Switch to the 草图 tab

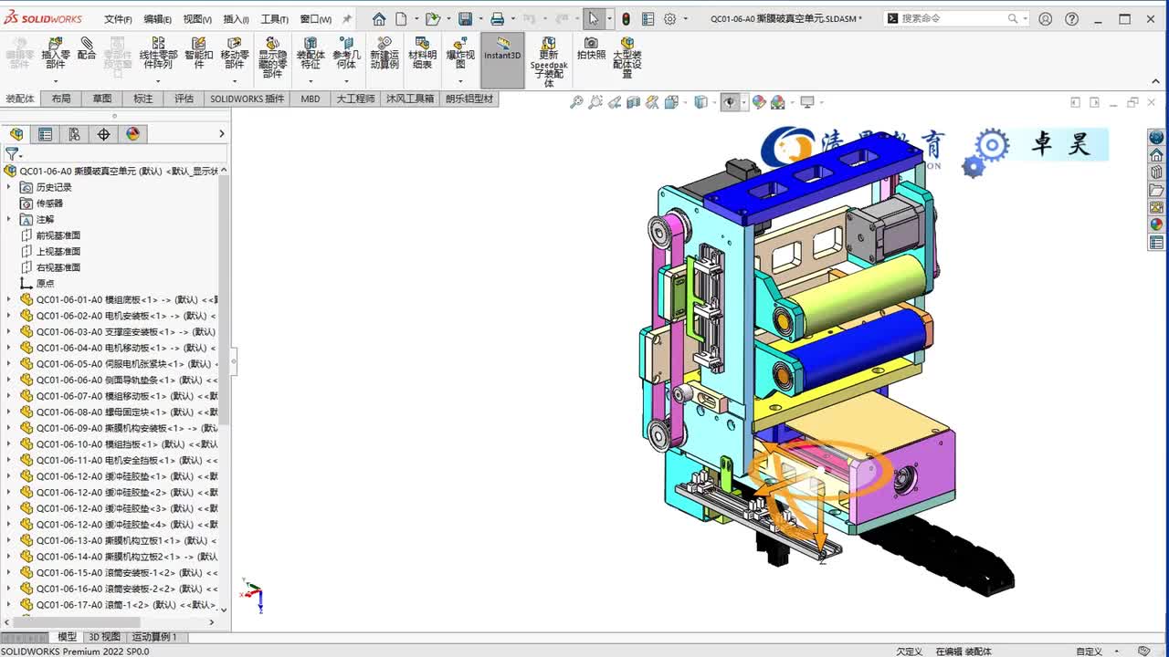click(102, 99)
